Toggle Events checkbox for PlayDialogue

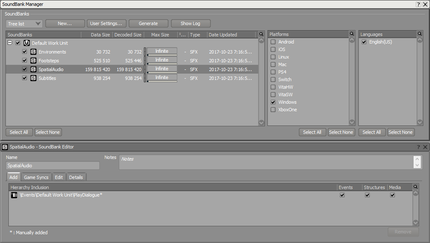point(342,195)
